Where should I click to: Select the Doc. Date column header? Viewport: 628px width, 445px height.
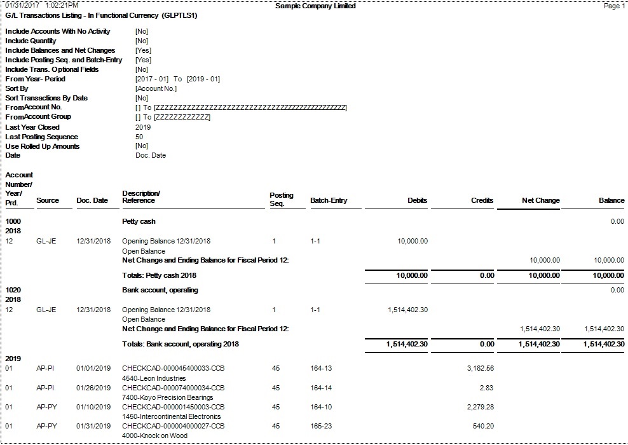[92, 200]
